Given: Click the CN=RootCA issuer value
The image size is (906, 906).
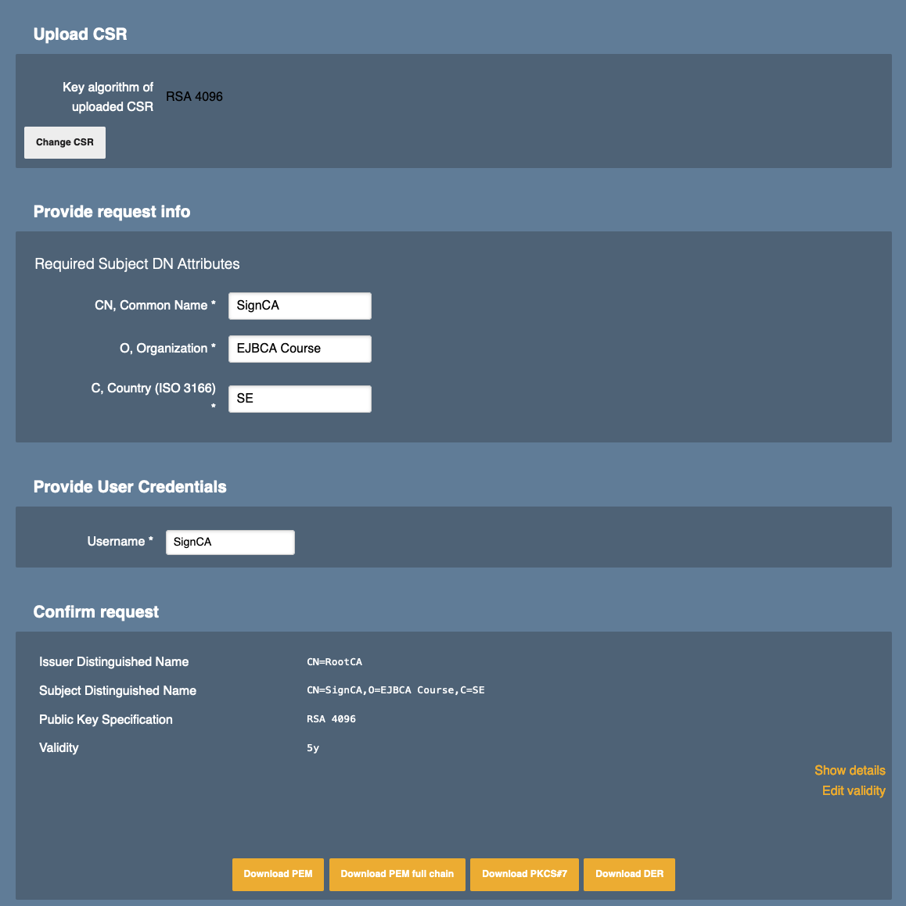Looking at the screenshot, I should pos(334,662).
